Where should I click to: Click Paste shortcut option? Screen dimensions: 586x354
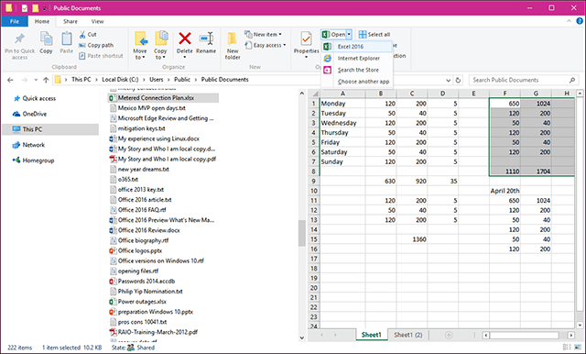[x=101, y=56]
